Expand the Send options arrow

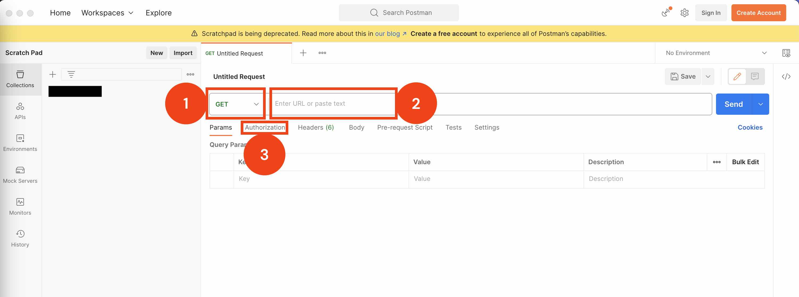point(760,104)
